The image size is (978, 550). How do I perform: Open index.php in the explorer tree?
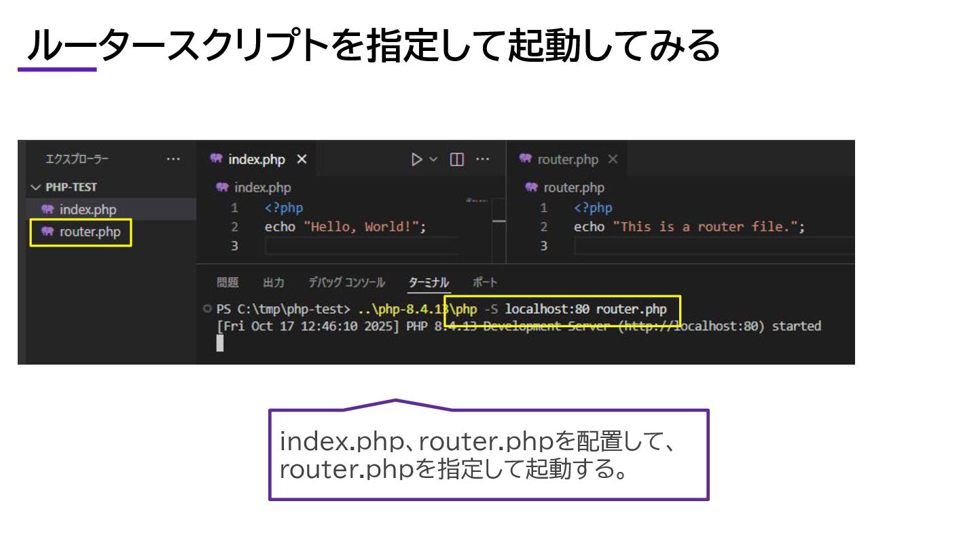pyautogui.click(x=88, y=210)
